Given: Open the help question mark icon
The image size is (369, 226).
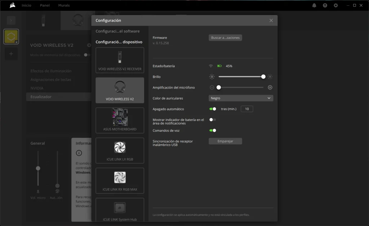Looking at the screenshot, I should click(x=325, y=5).
